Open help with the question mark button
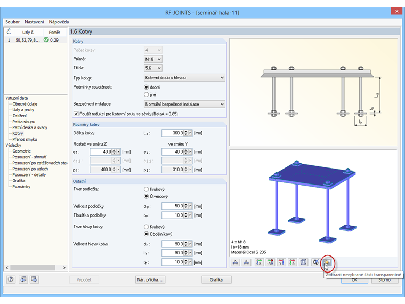 pyautogui.click(x=11, y=279)
